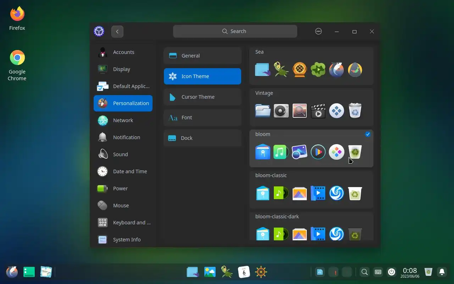Open the calendar app in the dock
Image resolution: width=454 pixels, height=284 pixels.
click(244, 272)
